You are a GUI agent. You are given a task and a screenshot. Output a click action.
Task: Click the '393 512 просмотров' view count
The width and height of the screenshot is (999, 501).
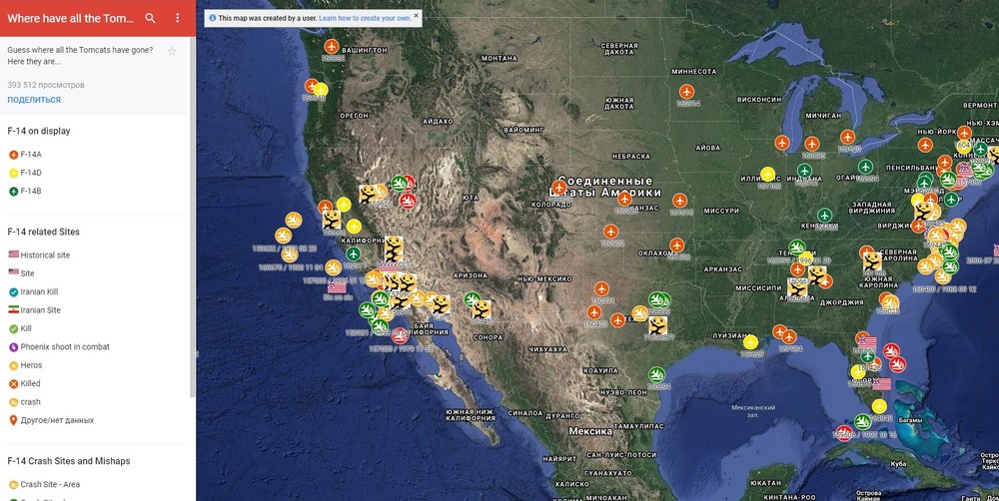pyautogui.click(x=46, y=85)
